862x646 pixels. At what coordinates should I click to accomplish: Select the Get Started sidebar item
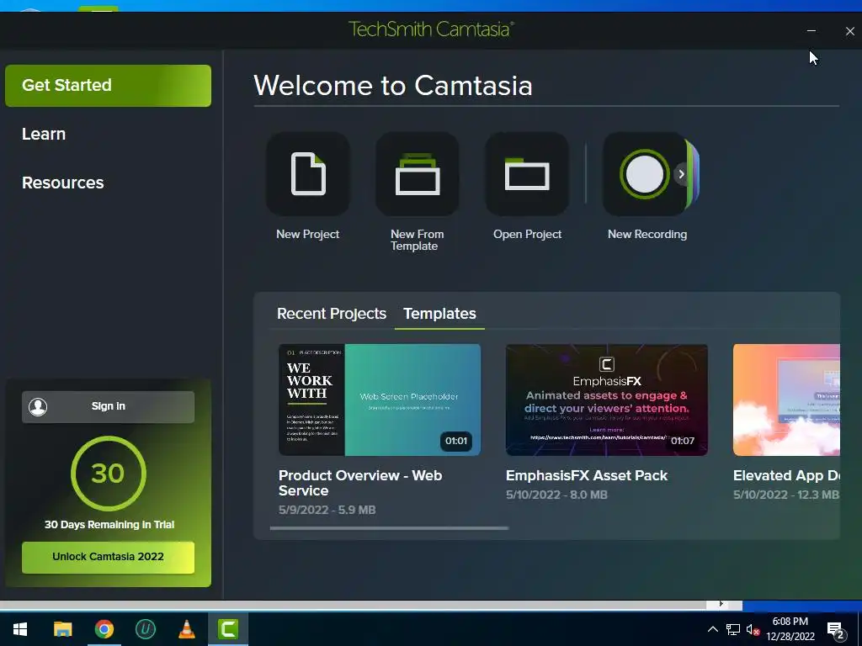click(108, 86)
